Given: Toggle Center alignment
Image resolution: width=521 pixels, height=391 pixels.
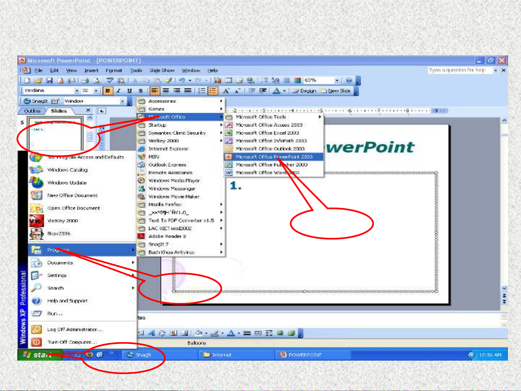Looking at the screenshot, I should pos(166,91).
